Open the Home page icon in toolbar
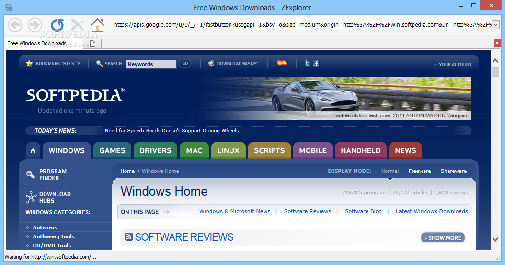This screenshot has height=265, width=505. click(97, 24)
